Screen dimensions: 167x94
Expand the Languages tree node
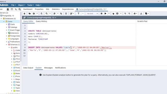(7, 39)
